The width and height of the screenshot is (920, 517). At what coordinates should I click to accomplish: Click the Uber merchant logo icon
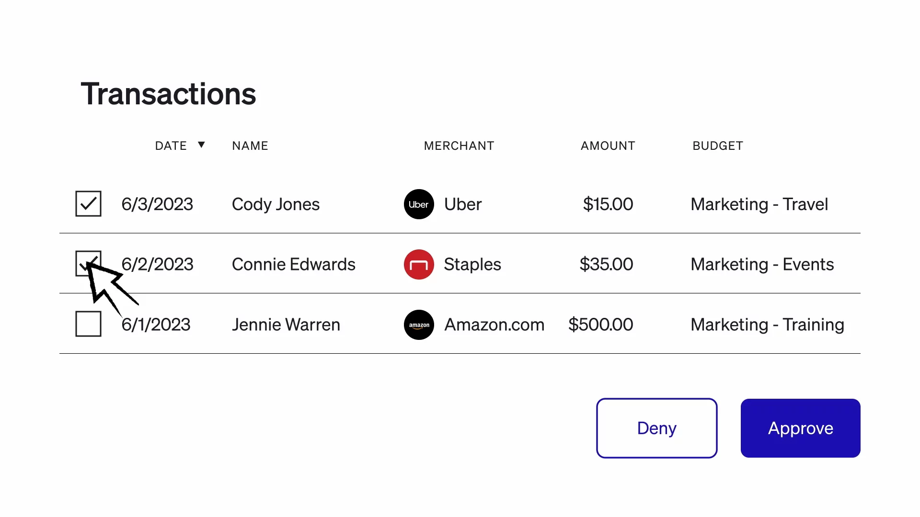coord(419,204)
